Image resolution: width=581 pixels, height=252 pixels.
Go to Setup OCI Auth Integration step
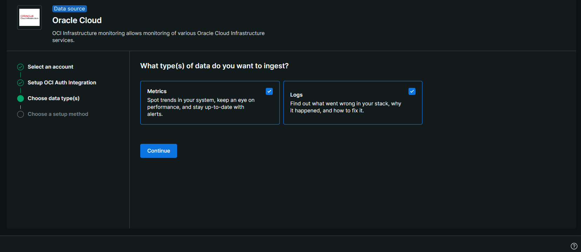point(62,83)
